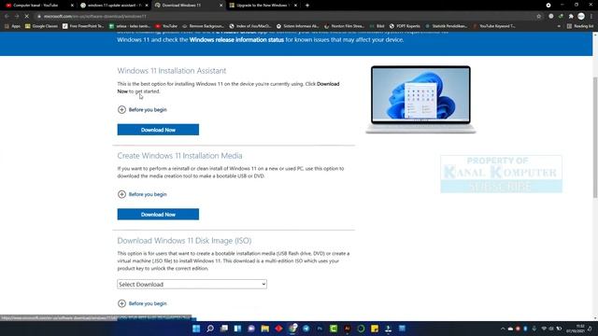Open the Sistem Informasi Ak... bookmark
This screenshot has width=598, height=336.
297,26
